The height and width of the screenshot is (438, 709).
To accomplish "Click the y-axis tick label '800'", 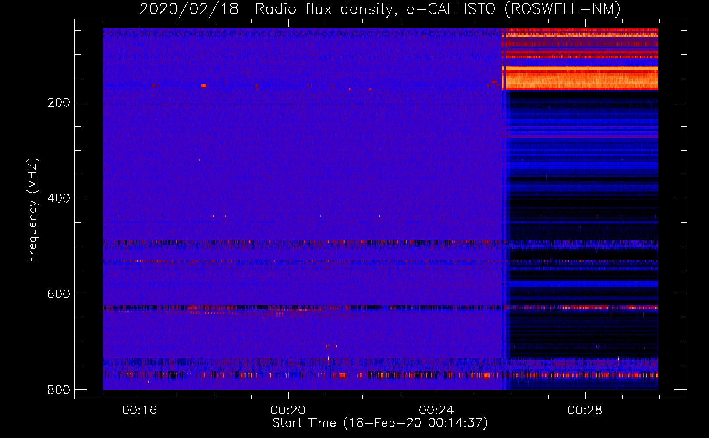I will (59, 390).
